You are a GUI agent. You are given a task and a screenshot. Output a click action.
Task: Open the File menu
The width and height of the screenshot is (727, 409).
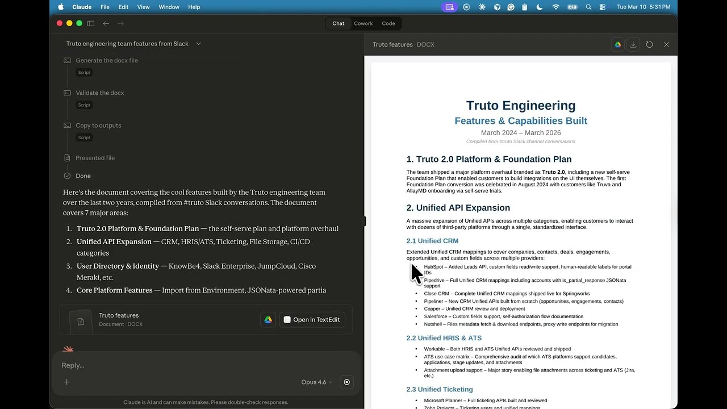(105, 7)
